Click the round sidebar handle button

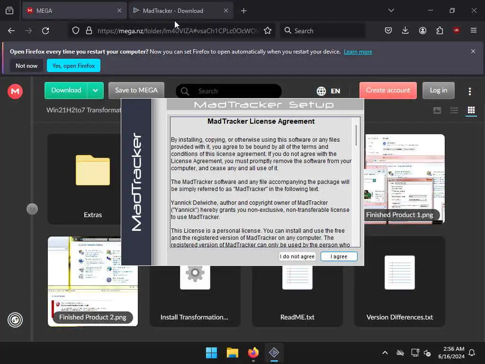(x=32, y=209)
